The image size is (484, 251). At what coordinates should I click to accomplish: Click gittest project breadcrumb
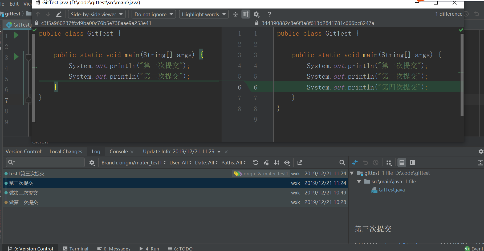tap(13, 14)
